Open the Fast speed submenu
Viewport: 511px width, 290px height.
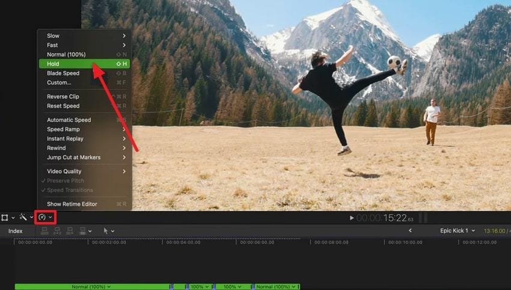(85, 45)
